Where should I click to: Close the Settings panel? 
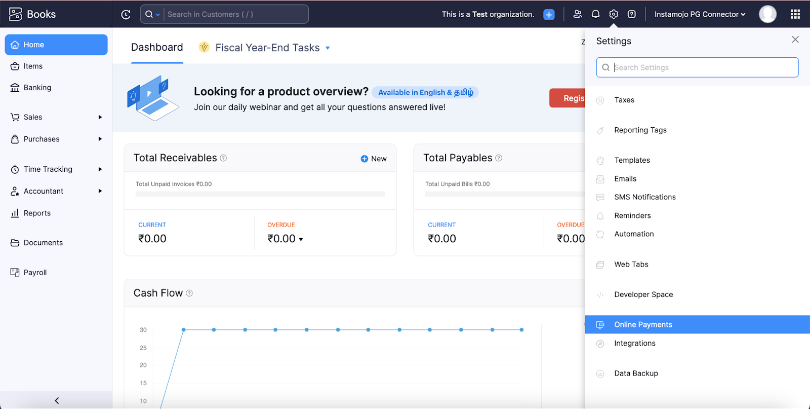795,40
